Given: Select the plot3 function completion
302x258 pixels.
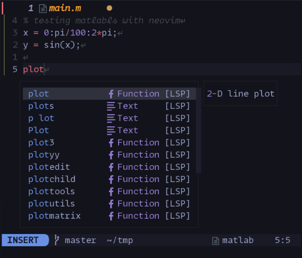Looking at the screenshot, I should (110, 143).
